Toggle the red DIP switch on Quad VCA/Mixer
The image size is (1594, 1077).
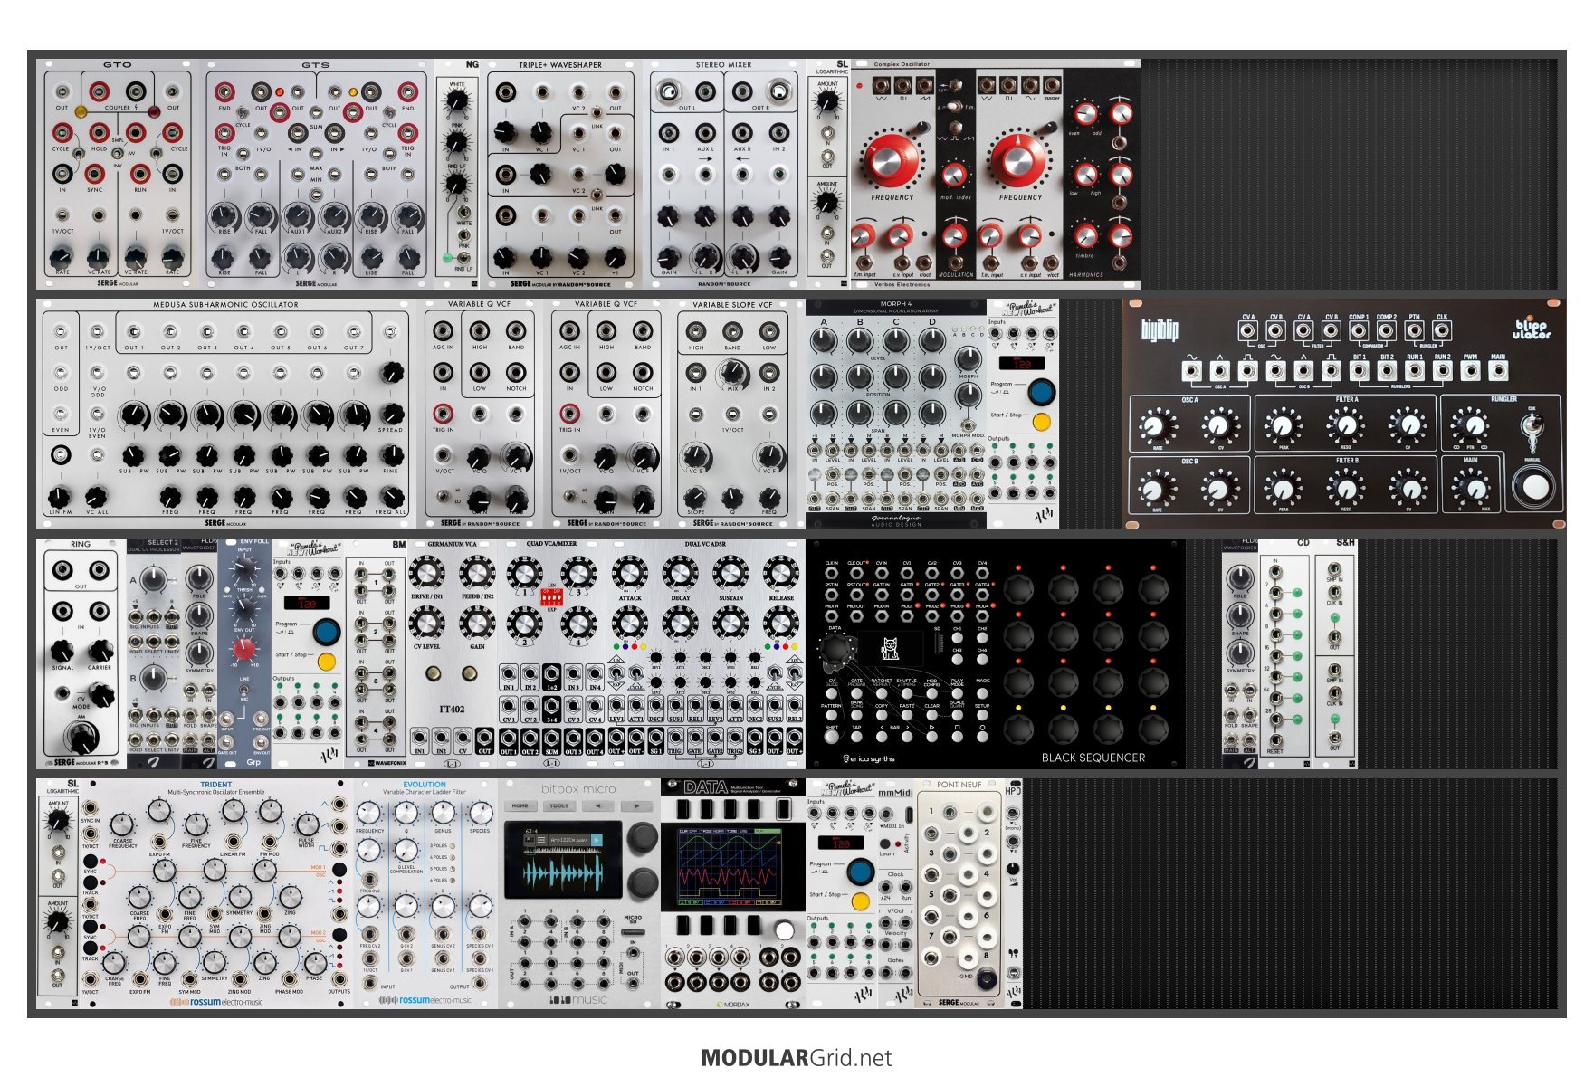(x=551, y=598)
